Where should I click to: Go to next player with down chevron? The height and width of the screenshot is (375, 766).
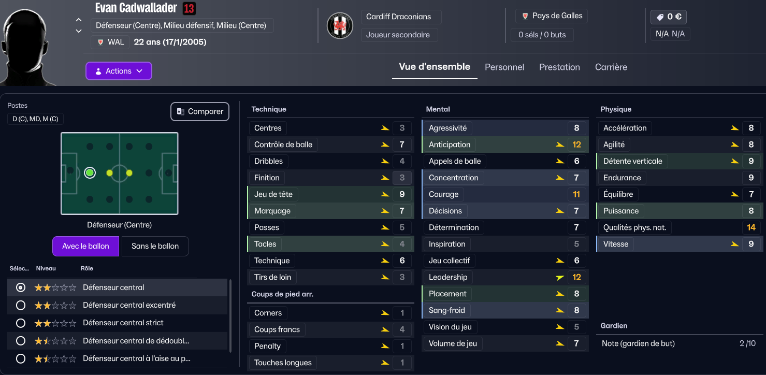click(79, 31)
